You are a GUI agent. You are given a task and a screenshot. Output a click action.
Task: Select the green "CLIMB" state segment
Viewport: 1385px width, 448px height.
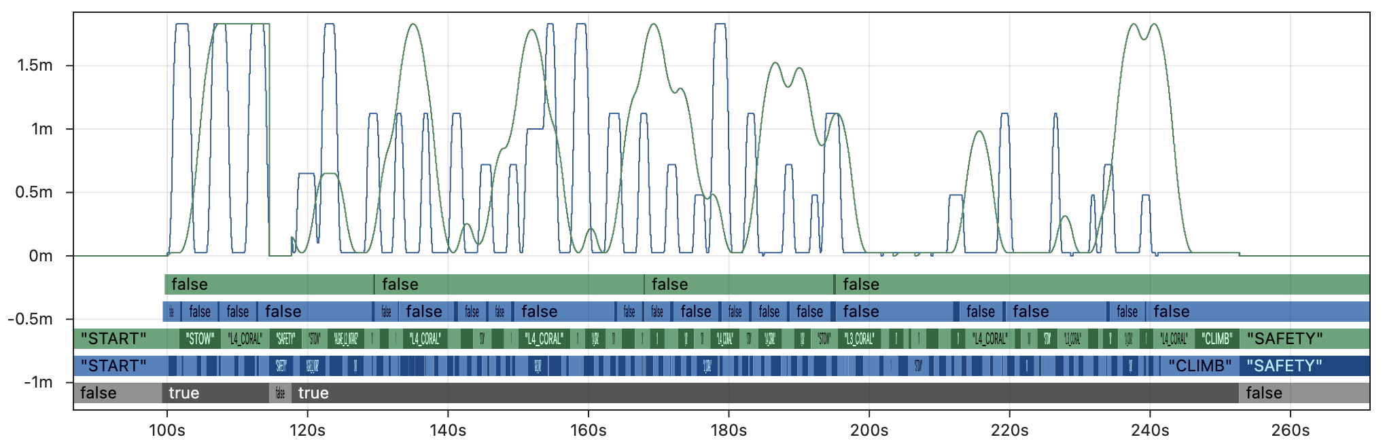coord(1216,339)
